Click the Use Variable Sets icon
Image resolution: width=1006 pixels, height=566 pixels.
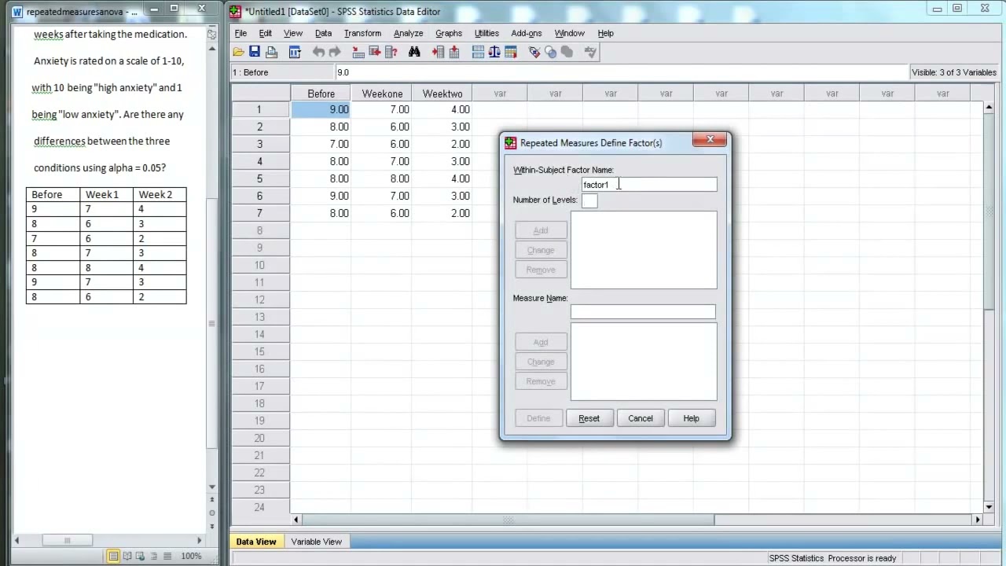[551, 52]
